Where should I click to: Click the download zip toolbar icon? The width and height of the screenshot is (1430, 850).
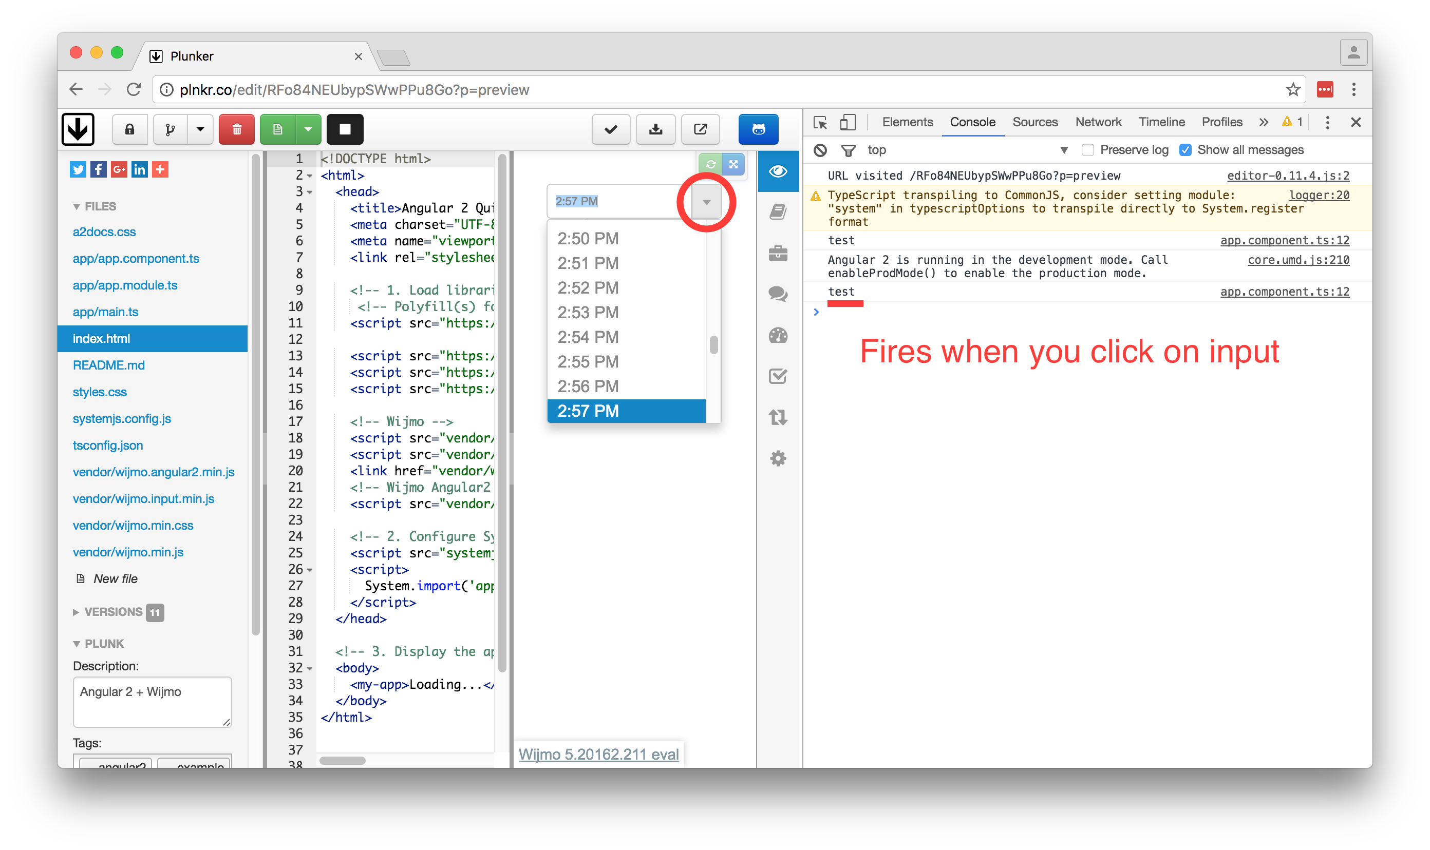pyautogui.click(x=656, y=129)
